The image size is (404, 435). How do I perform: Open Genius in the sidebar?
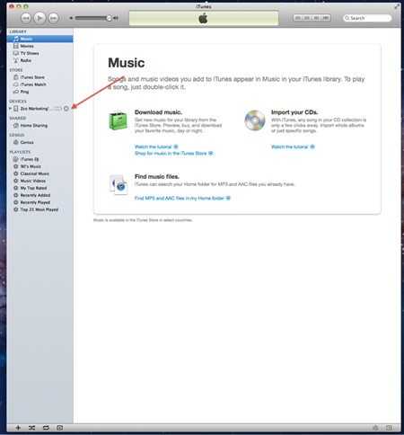40,142
